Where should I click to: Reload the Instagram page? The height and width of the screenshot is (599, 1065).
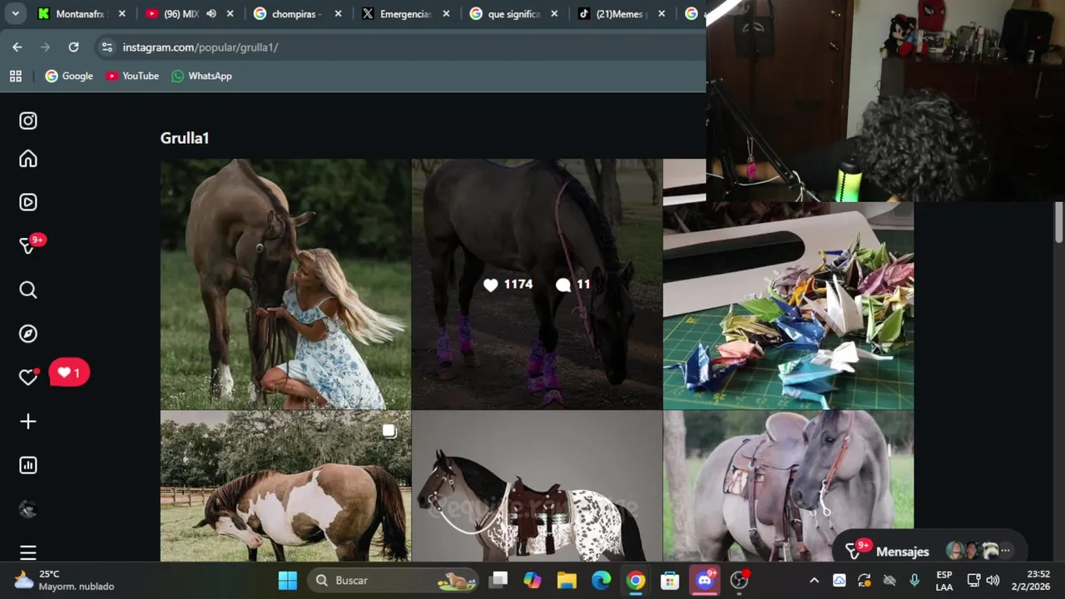coord(73,47)
